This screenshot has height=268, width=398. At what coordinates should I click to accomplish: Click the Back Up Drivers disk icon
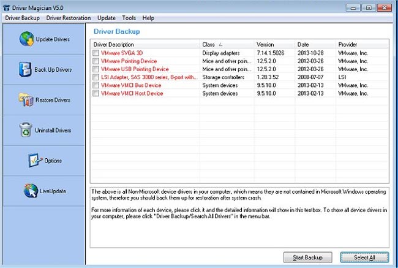[24, 69]
